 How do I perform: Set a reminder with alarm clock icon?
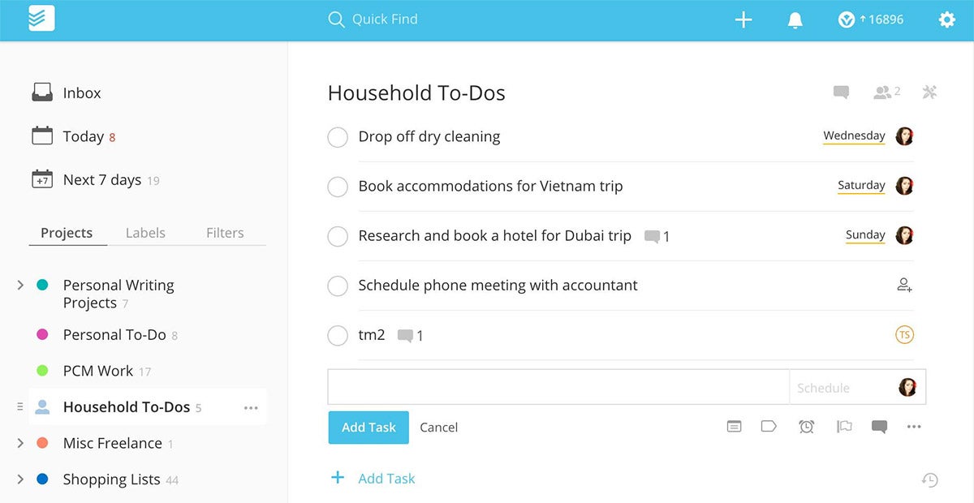click(806, 426)
